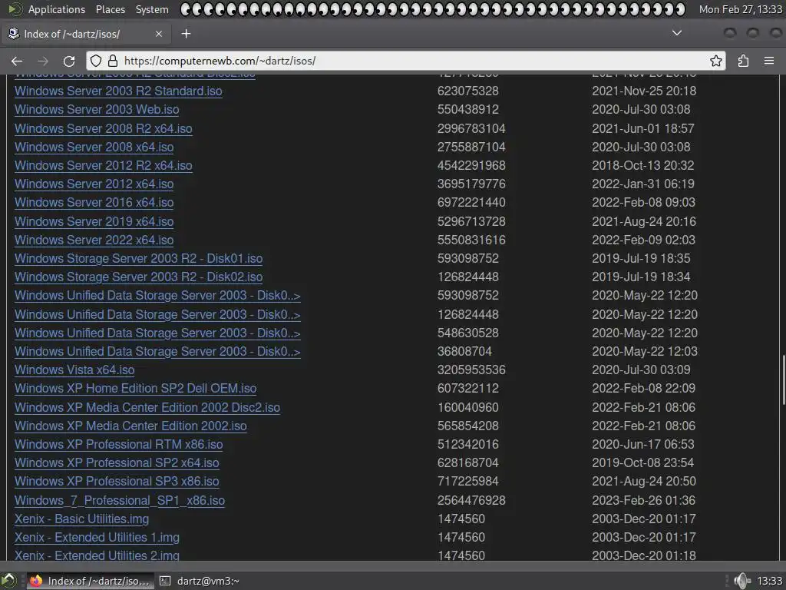Open Windows Server 2003 R2 Standard.iso link

pyautogui.click(x=118, y=91)
